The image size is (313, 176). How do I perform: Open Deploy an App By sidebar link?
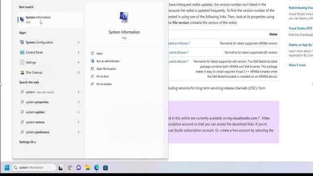tap(301, 44)
